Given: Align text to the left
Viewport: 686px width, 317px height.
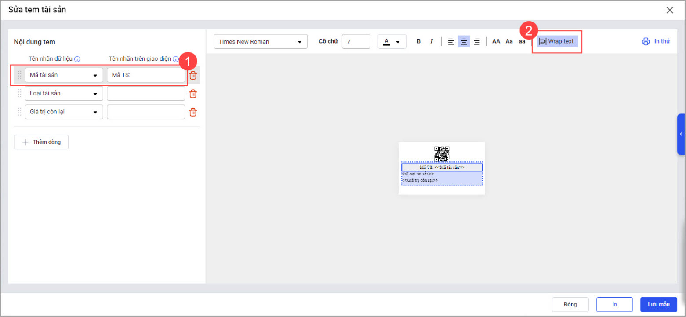Looking at the screenshot, I should click(x=450, y=42).
